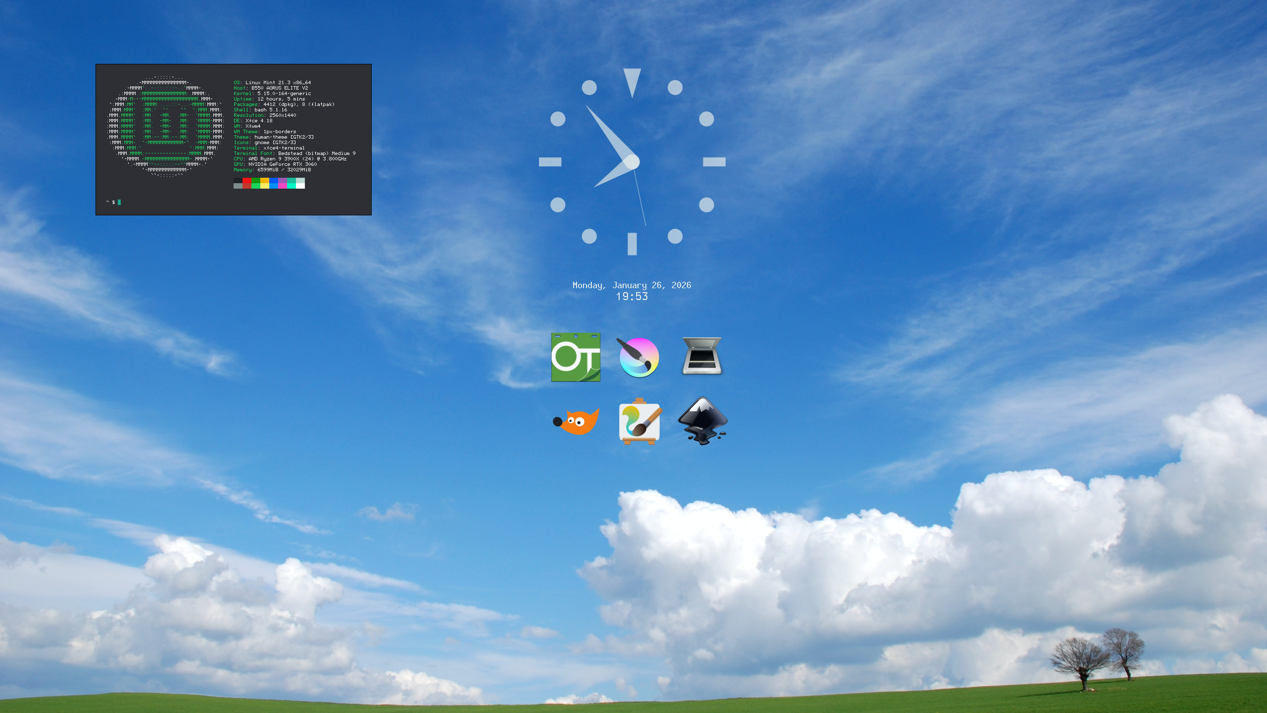Launch Inkscape from the desktop icon
1267x713 pixels.
coord(702,421)
